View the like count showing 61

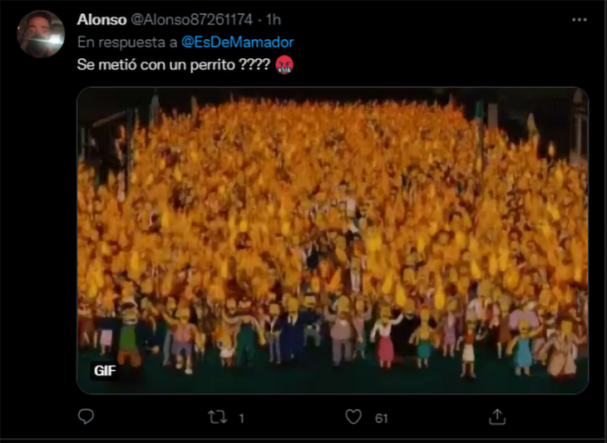382,418
